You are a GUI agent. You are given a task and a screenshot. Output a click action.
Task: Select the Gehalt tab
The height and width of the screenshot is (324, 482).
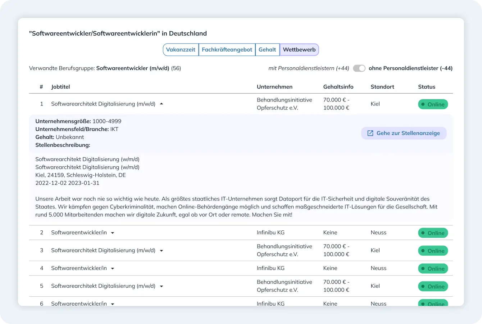pos(267,50)
